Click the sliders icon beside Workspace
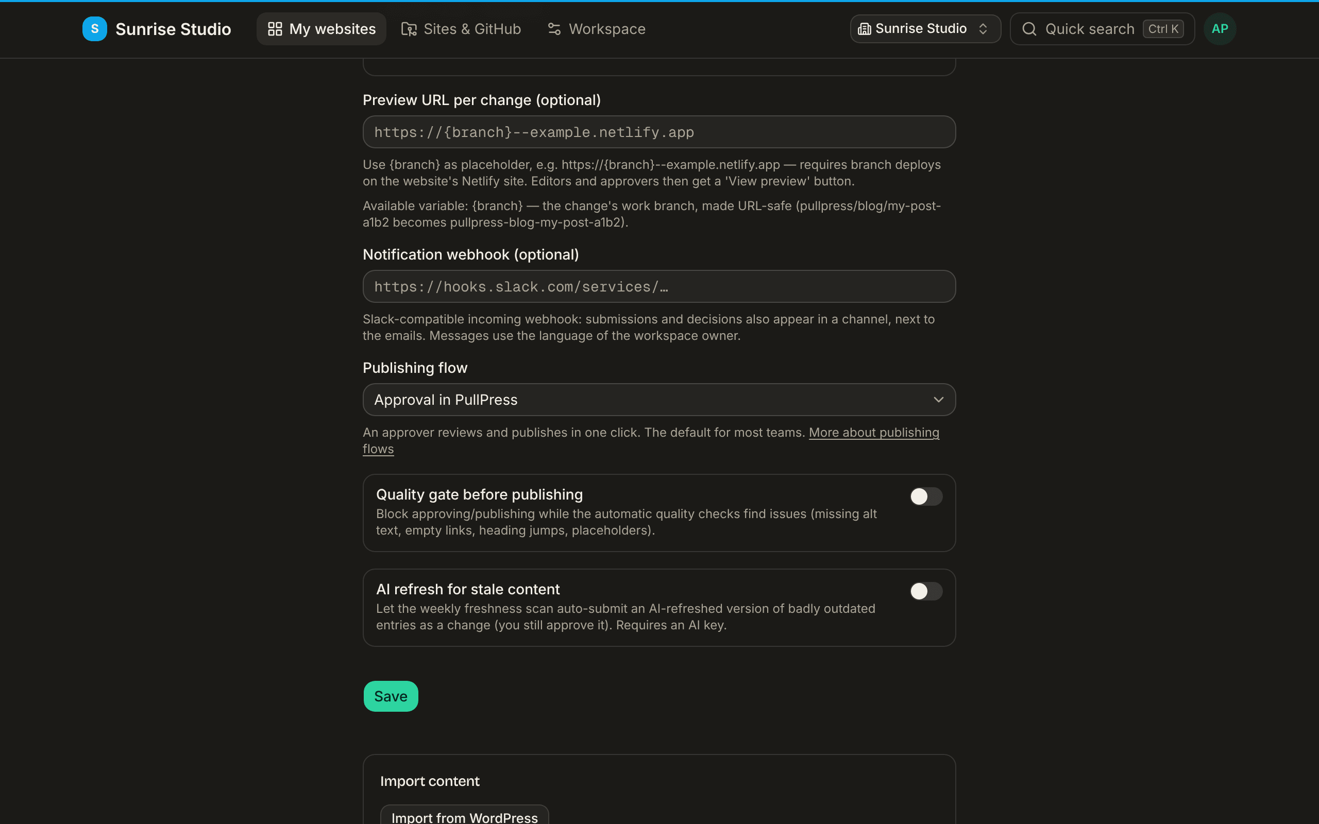This screenshot has height=824, width=1319. (554, 29)
